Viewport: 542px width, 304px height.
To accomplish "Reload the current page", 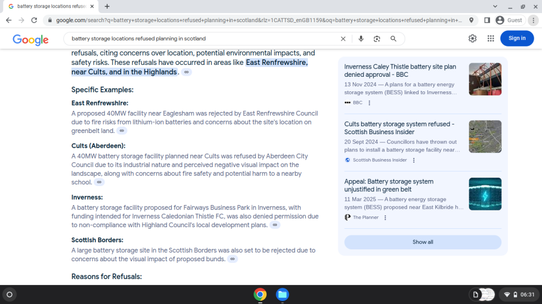I will (x=34, y=21).
